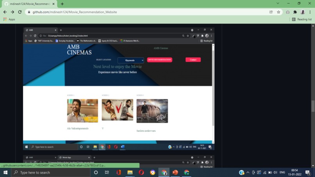The image size is (315, 177).
Task: Open the Windows Start menu
Action: tap(5, 172)
